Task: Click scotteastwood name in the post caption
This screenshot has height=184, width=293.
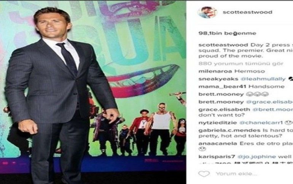Action: [x=223, y=45]
